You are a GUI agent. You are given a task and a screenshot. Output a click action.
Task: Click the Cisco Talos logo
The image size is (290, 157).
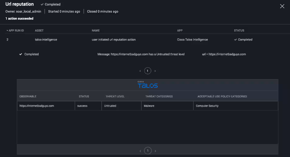point(147,85)
